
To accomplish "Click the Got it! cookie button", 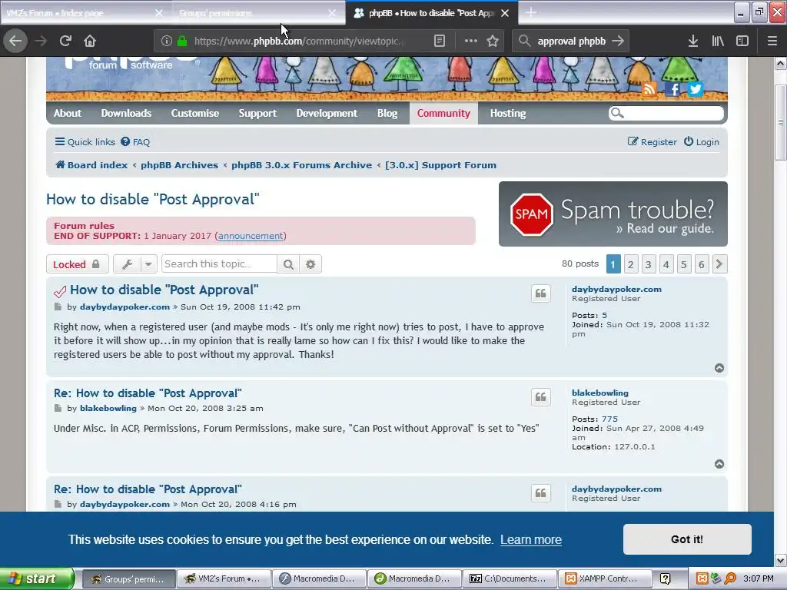I will (687, 539).
